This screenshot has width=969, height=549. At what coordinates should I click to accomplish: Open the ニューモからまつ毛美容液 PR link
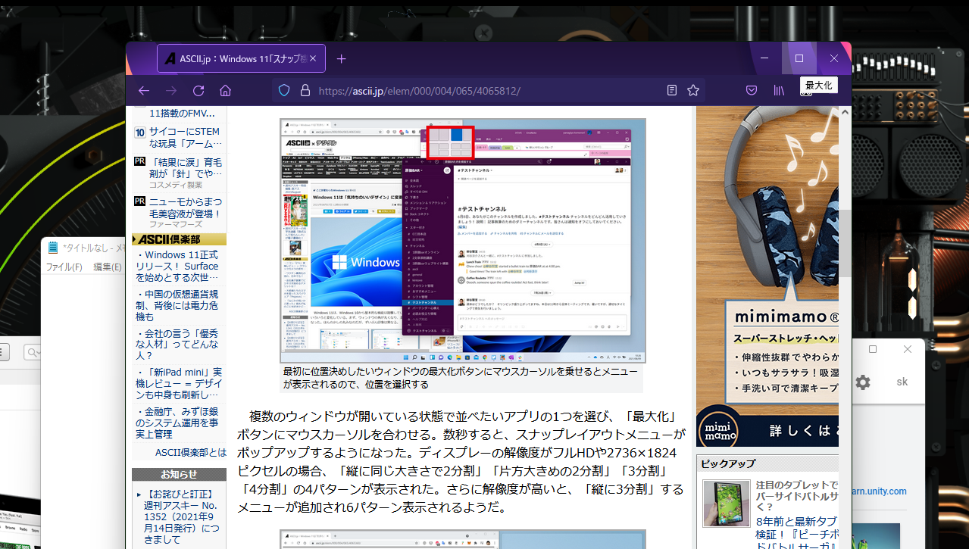click(x=186, y=207)
